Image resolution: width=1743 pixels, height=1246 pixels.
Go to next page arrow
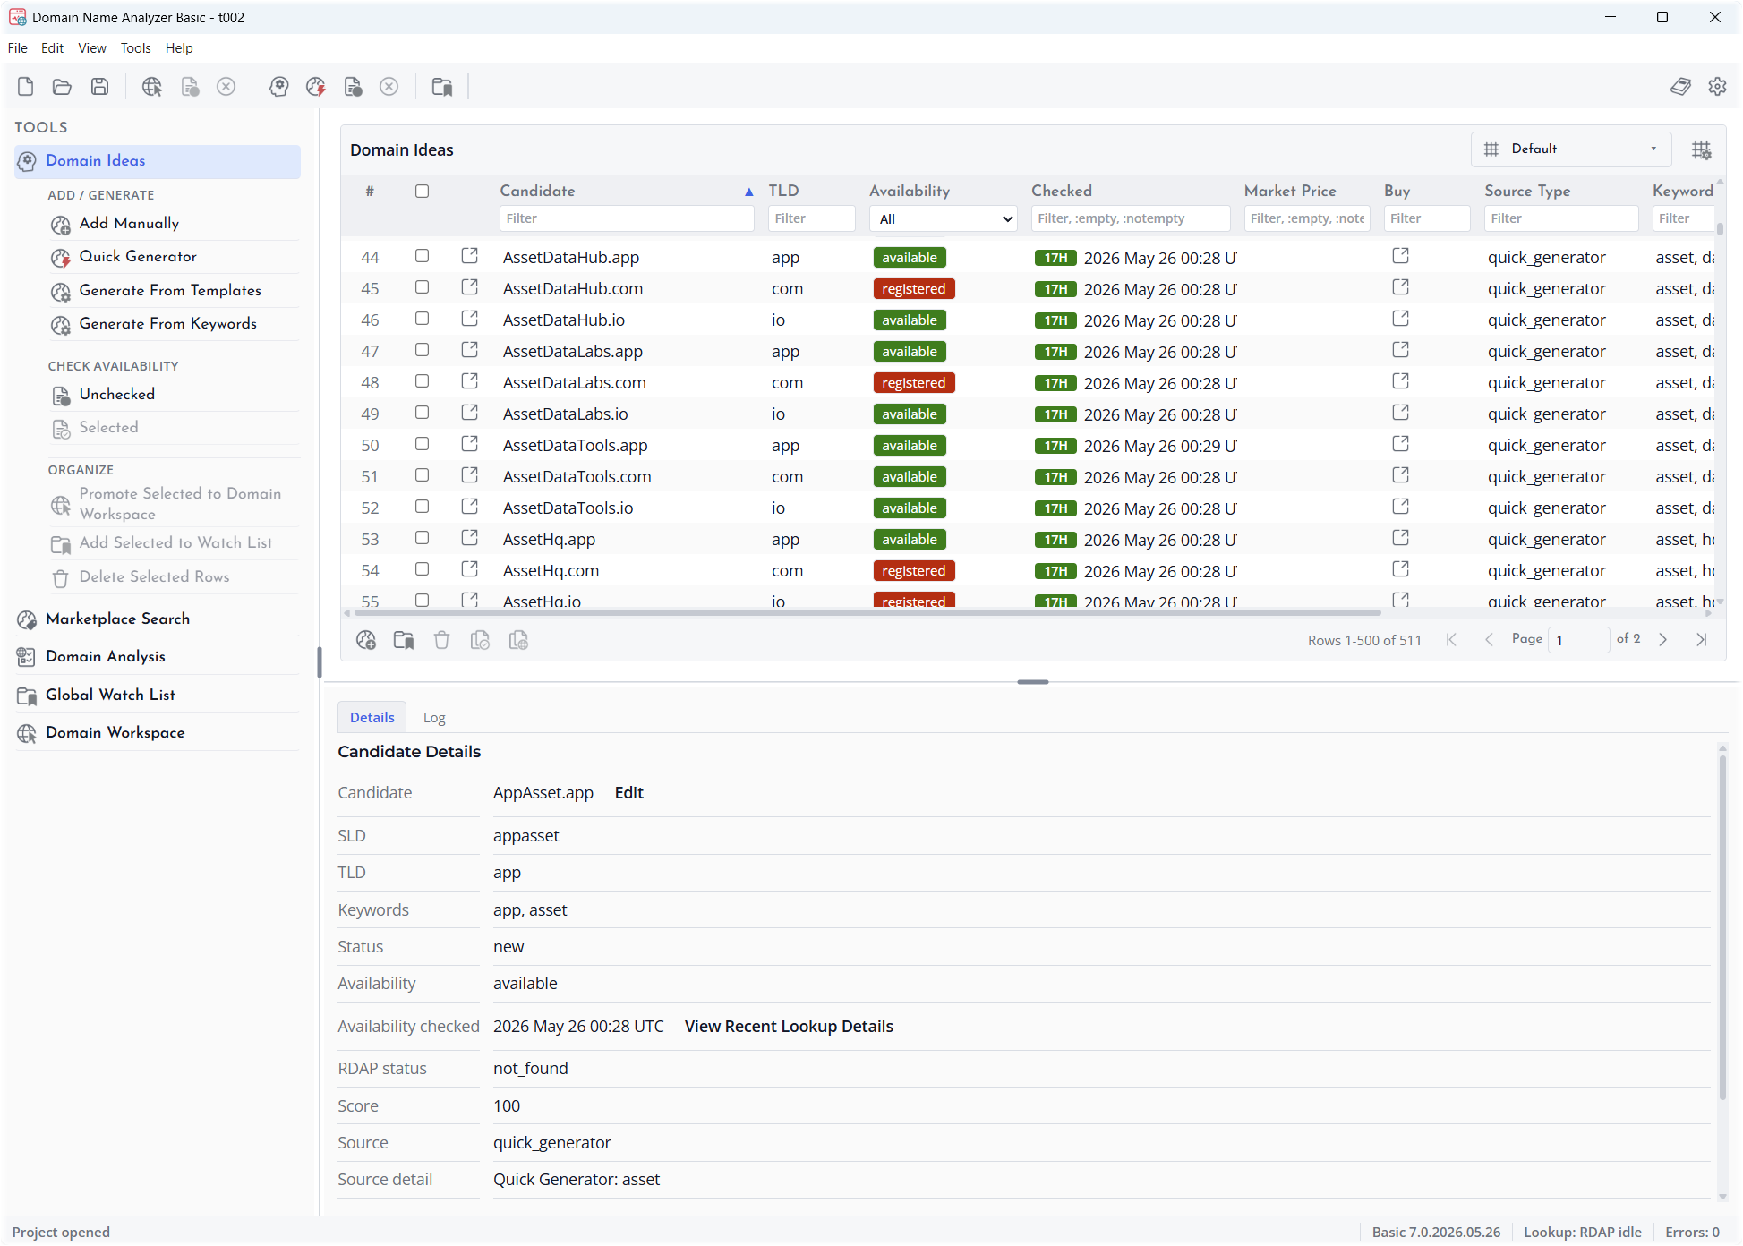pyautogui.click(x=1663, y=639)
